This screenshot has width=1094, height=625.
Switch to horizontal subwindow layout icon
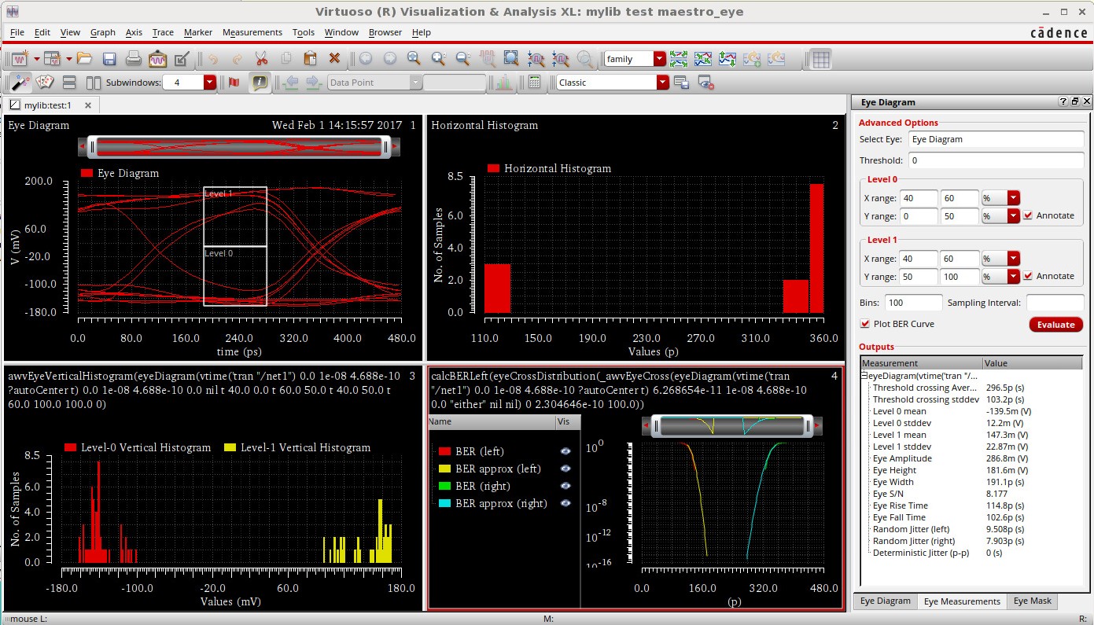94,82
